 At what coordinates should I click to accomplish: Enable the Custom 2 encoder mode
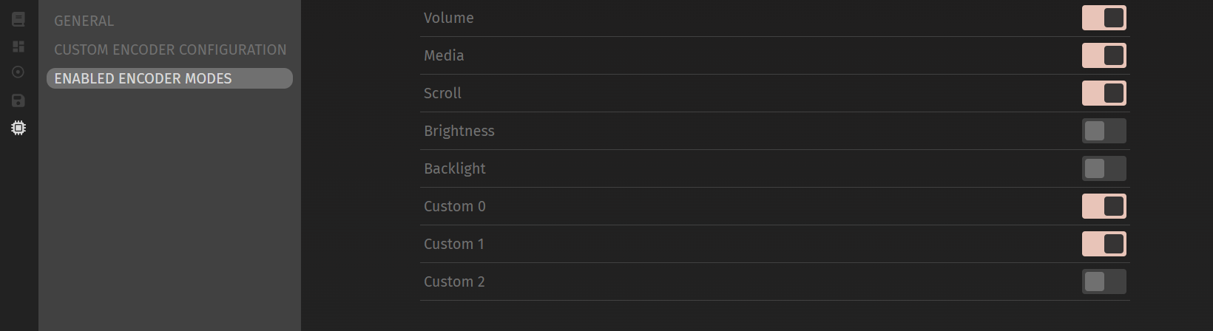click(1104, 281)
